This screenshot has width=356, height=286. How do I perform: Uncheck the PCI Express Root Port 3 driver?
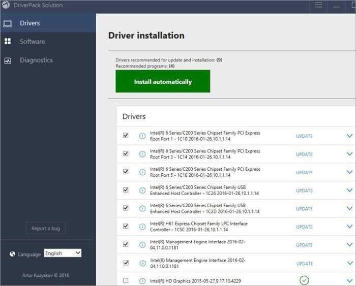[126, 153]
